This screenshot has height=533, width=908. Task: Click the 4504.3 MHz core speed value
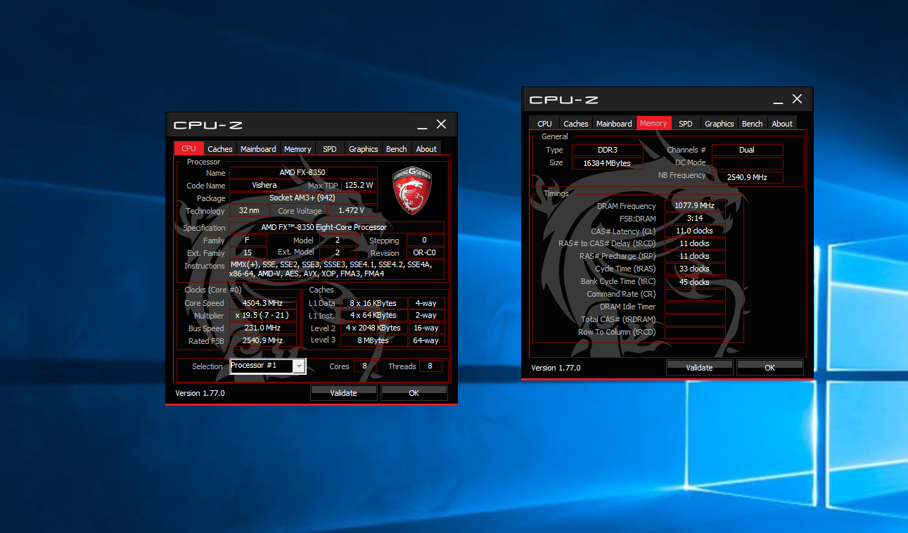tap(262, 303)
